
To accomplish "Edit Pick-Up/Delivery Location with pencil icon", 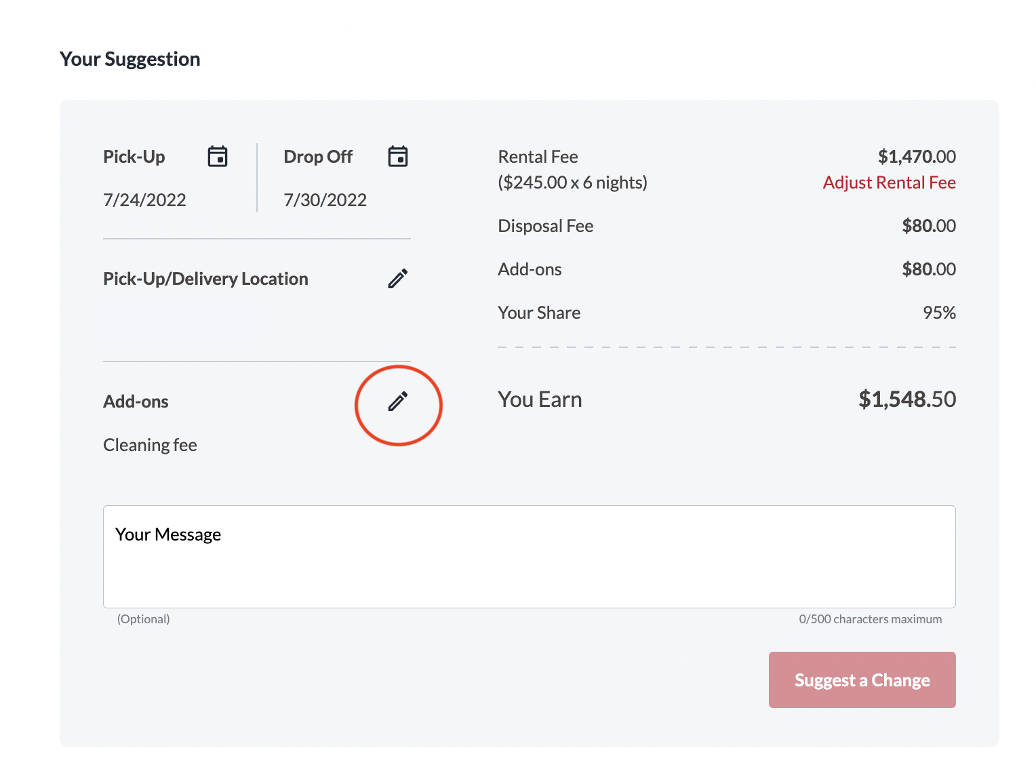I will pos(398,278).
